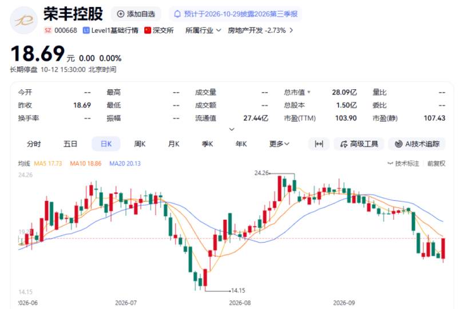Screen dimensions: 460x309
Task: Switch to 分时 chart tab
Action: point(34,144)
